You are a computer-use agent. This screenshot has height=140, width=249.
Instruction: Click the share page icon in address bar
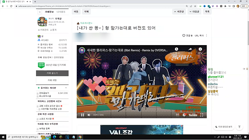tap(191, 6)
